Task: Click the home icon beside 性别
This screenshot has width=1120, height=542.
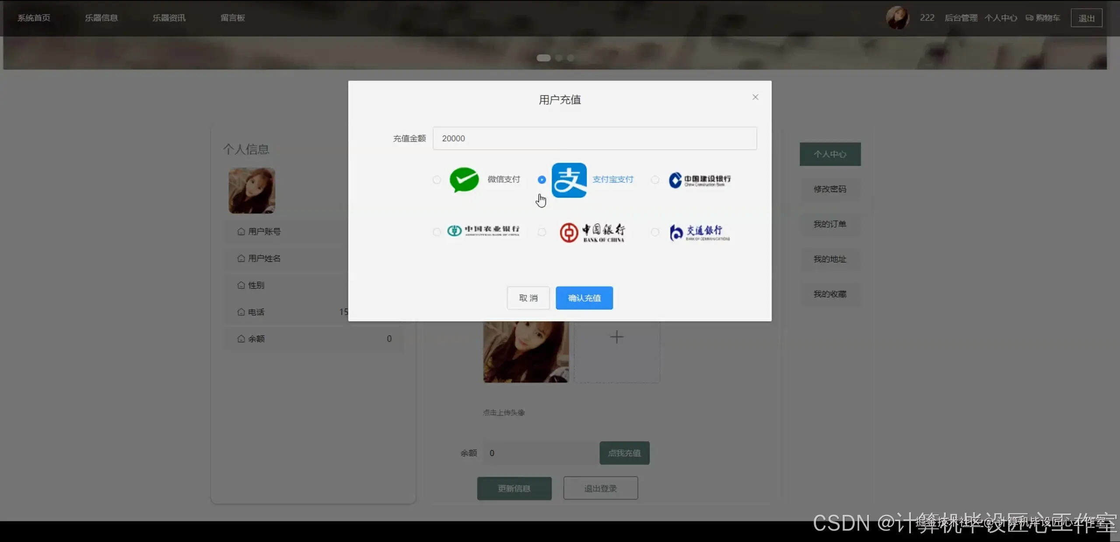Action: pos(241,285)
